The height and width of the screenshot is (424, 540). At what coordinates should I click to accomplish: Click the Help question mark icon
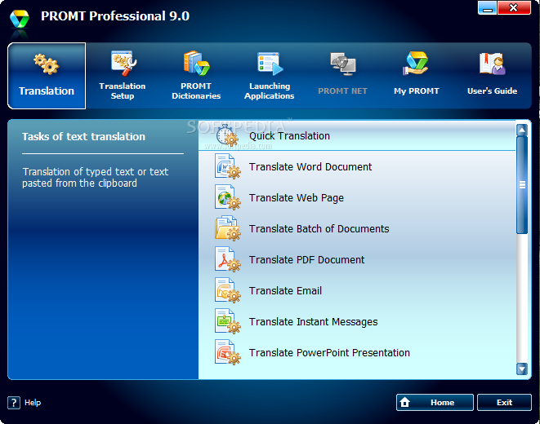click(x=14, y=403)
